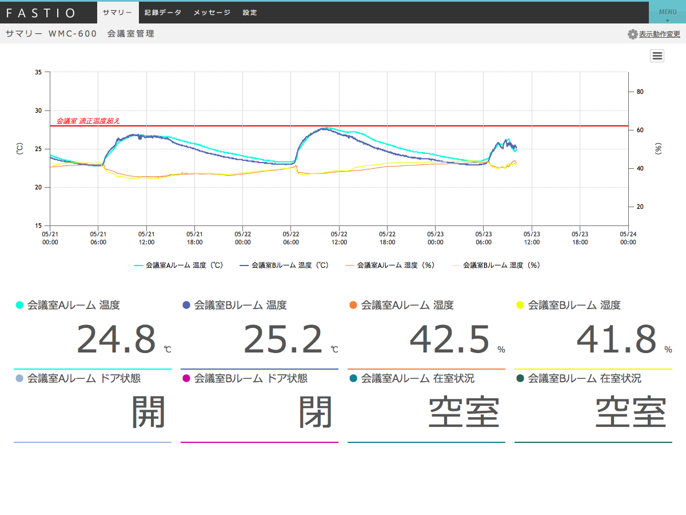Screen dimensions: 686x515
Task: Click blue dot of 会議室Bルーム 温度 card
Action: point(186,306)
